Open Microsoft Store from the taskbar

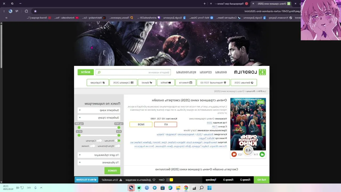[163, 188]
